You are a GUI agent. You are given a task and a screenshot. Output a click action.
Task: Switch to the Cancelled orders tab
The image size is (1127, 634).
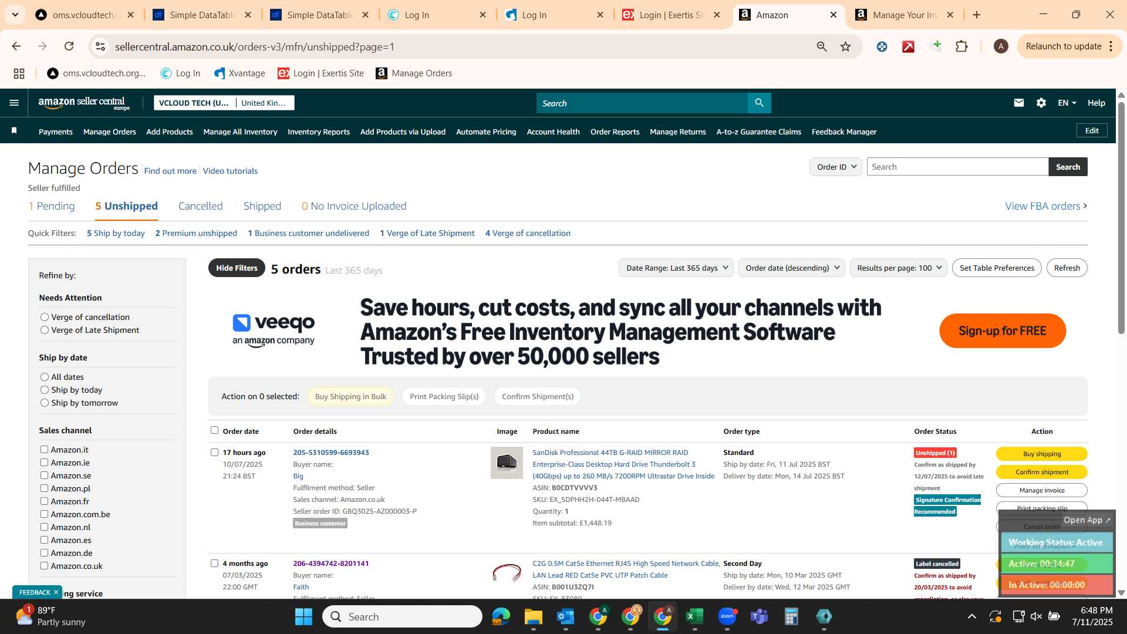coord(200,206)
